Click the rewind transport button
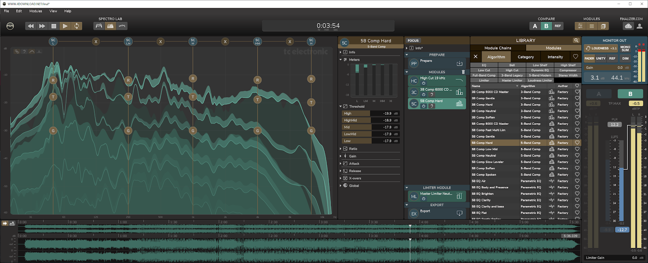 [x=31, y=26]
